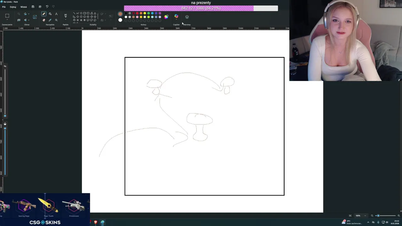Image resolution: width=402 pixels, height=226 pixels.
Task: Click the fit-to-window icon in status bar
Action: coord(350,216)
